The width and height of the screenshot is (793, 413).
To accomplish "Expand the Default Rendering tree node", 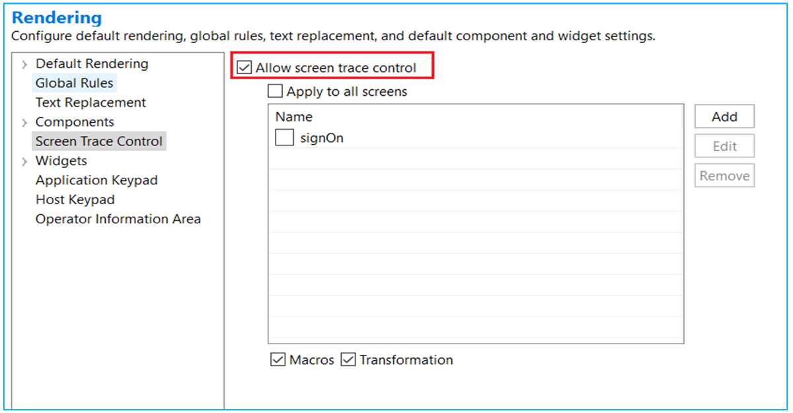I will [x=24, y=64].
